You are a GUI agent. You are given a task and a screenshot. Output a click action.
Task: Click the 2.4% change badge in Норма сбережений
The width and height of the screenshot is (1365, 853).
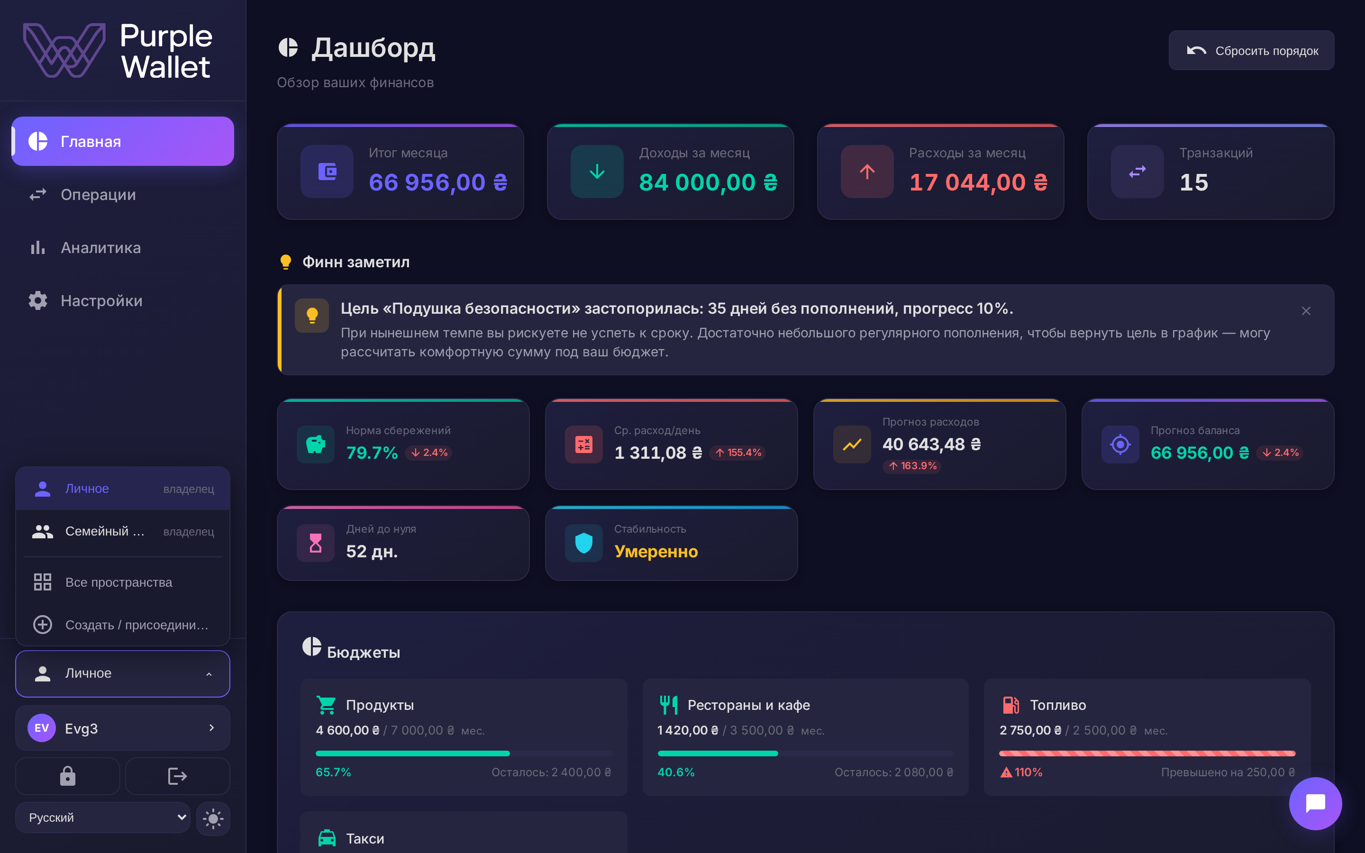(428, 453)
